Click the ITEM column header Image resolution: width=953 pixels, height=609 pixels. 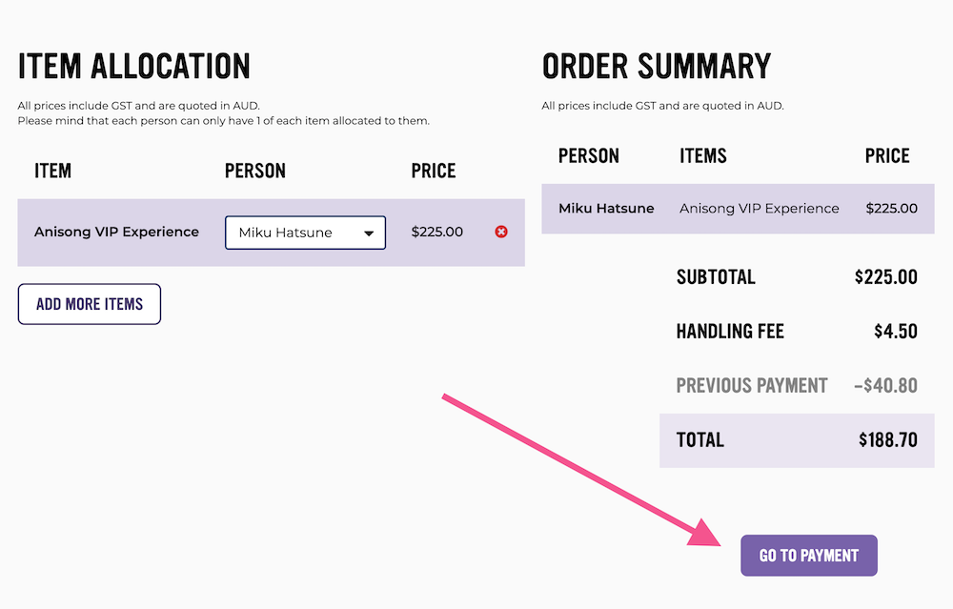[x=52, y=171]
